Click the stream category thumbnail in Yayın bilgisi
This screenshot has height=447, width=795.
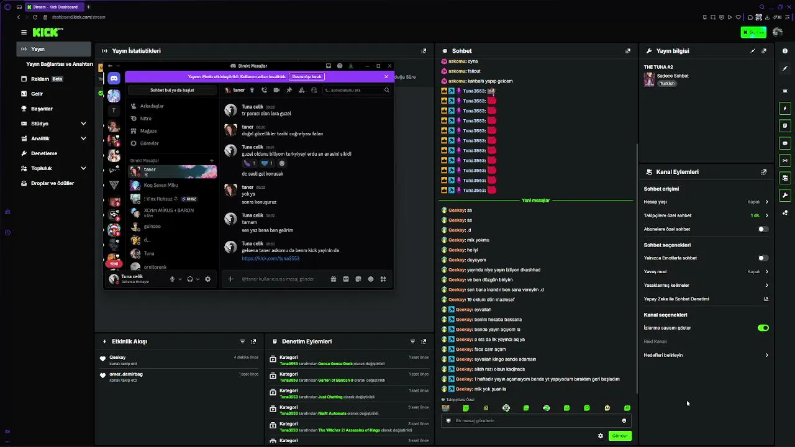point(649,79)
